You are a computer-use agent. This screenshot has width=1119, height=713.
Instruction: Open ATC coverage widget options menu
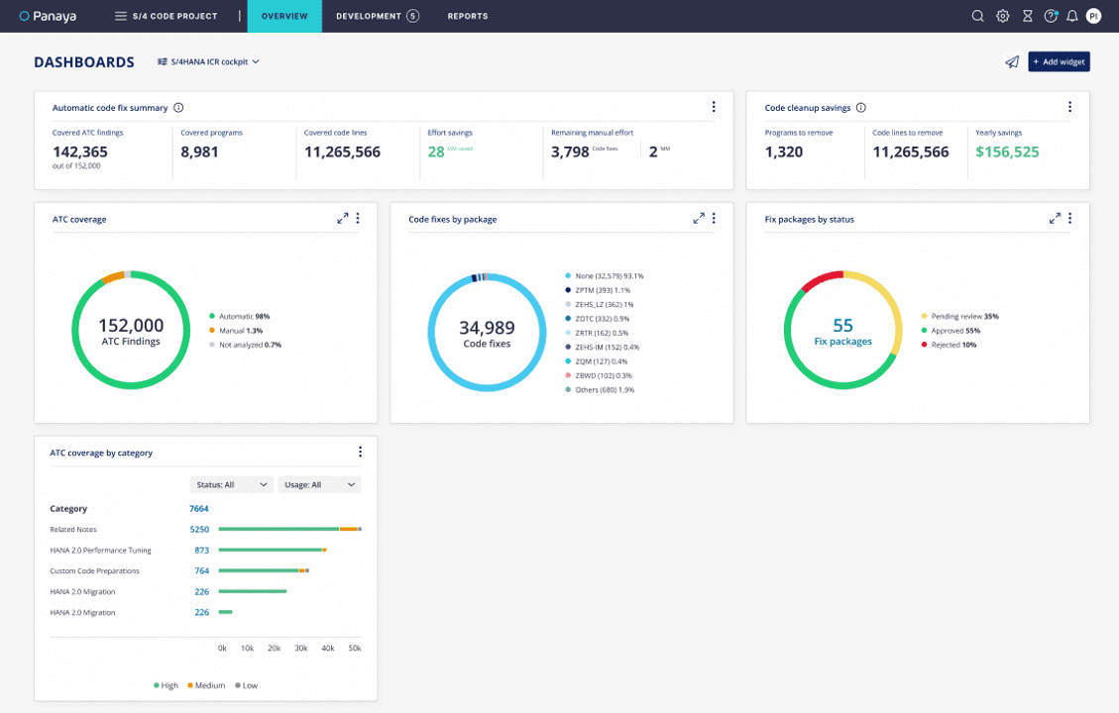[358, 218]
